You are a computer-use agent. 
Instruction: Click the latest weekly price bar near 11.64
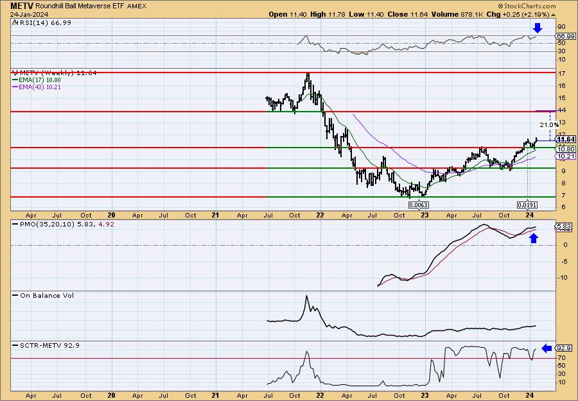pyautogui.click(x=536, y=141)
